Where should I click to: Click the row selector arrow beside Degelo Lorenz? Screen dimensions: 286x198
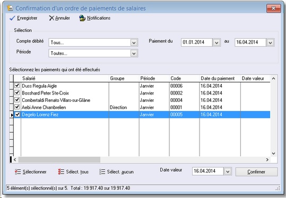(x=12, y=115)
